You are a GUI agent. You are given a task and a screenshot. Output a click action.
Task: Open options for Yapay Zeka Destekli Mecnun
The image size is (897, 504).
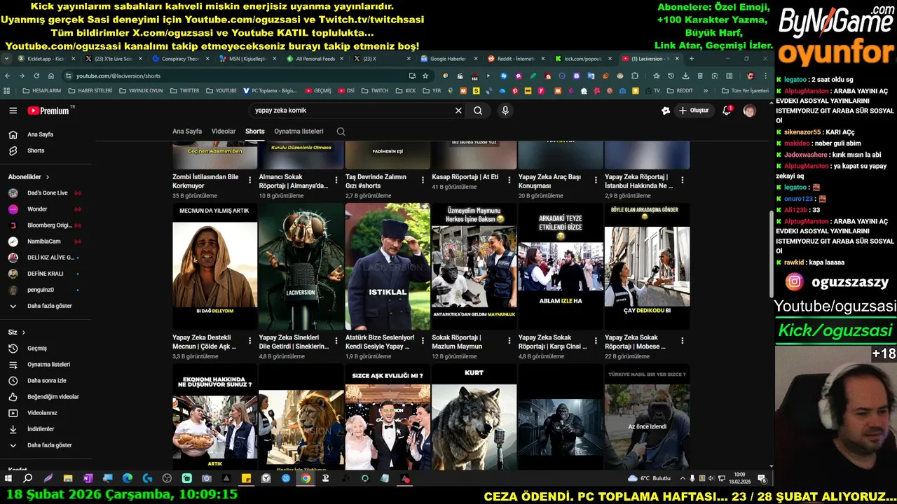(249, 340)
